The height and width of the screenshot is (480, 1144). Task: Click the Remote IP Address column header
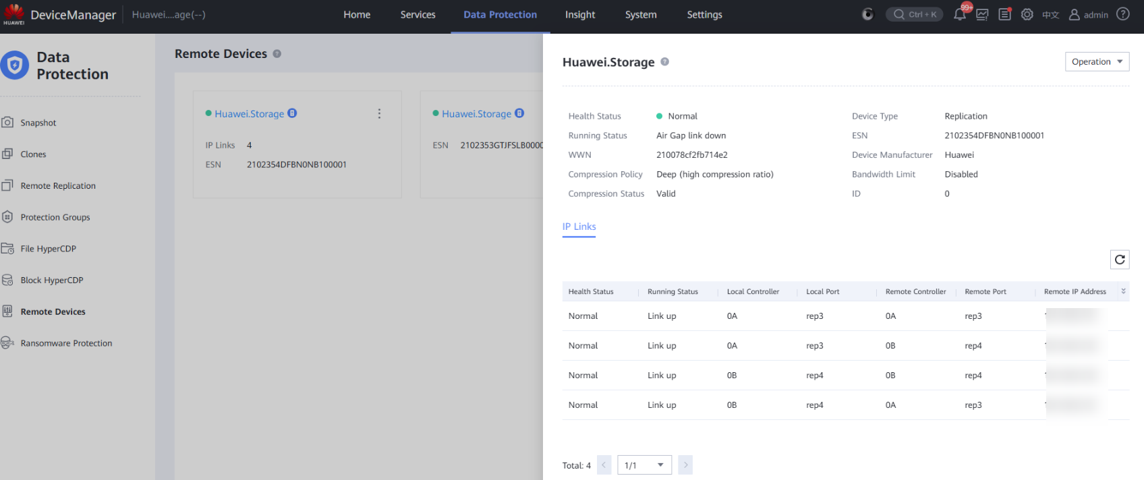click(x=1075, y=292)
